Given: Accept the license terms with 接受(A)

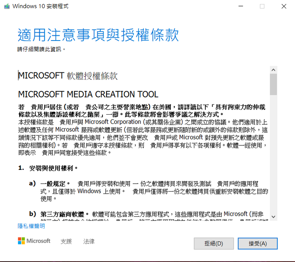Looking at the screenshot, I should [x=258, y=244].
